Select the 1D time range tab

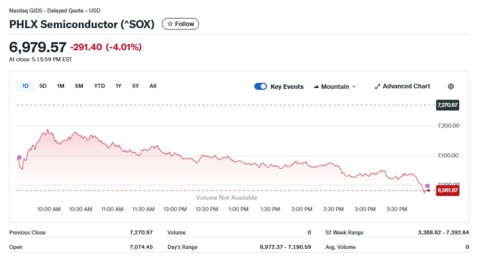coord(25,86)
